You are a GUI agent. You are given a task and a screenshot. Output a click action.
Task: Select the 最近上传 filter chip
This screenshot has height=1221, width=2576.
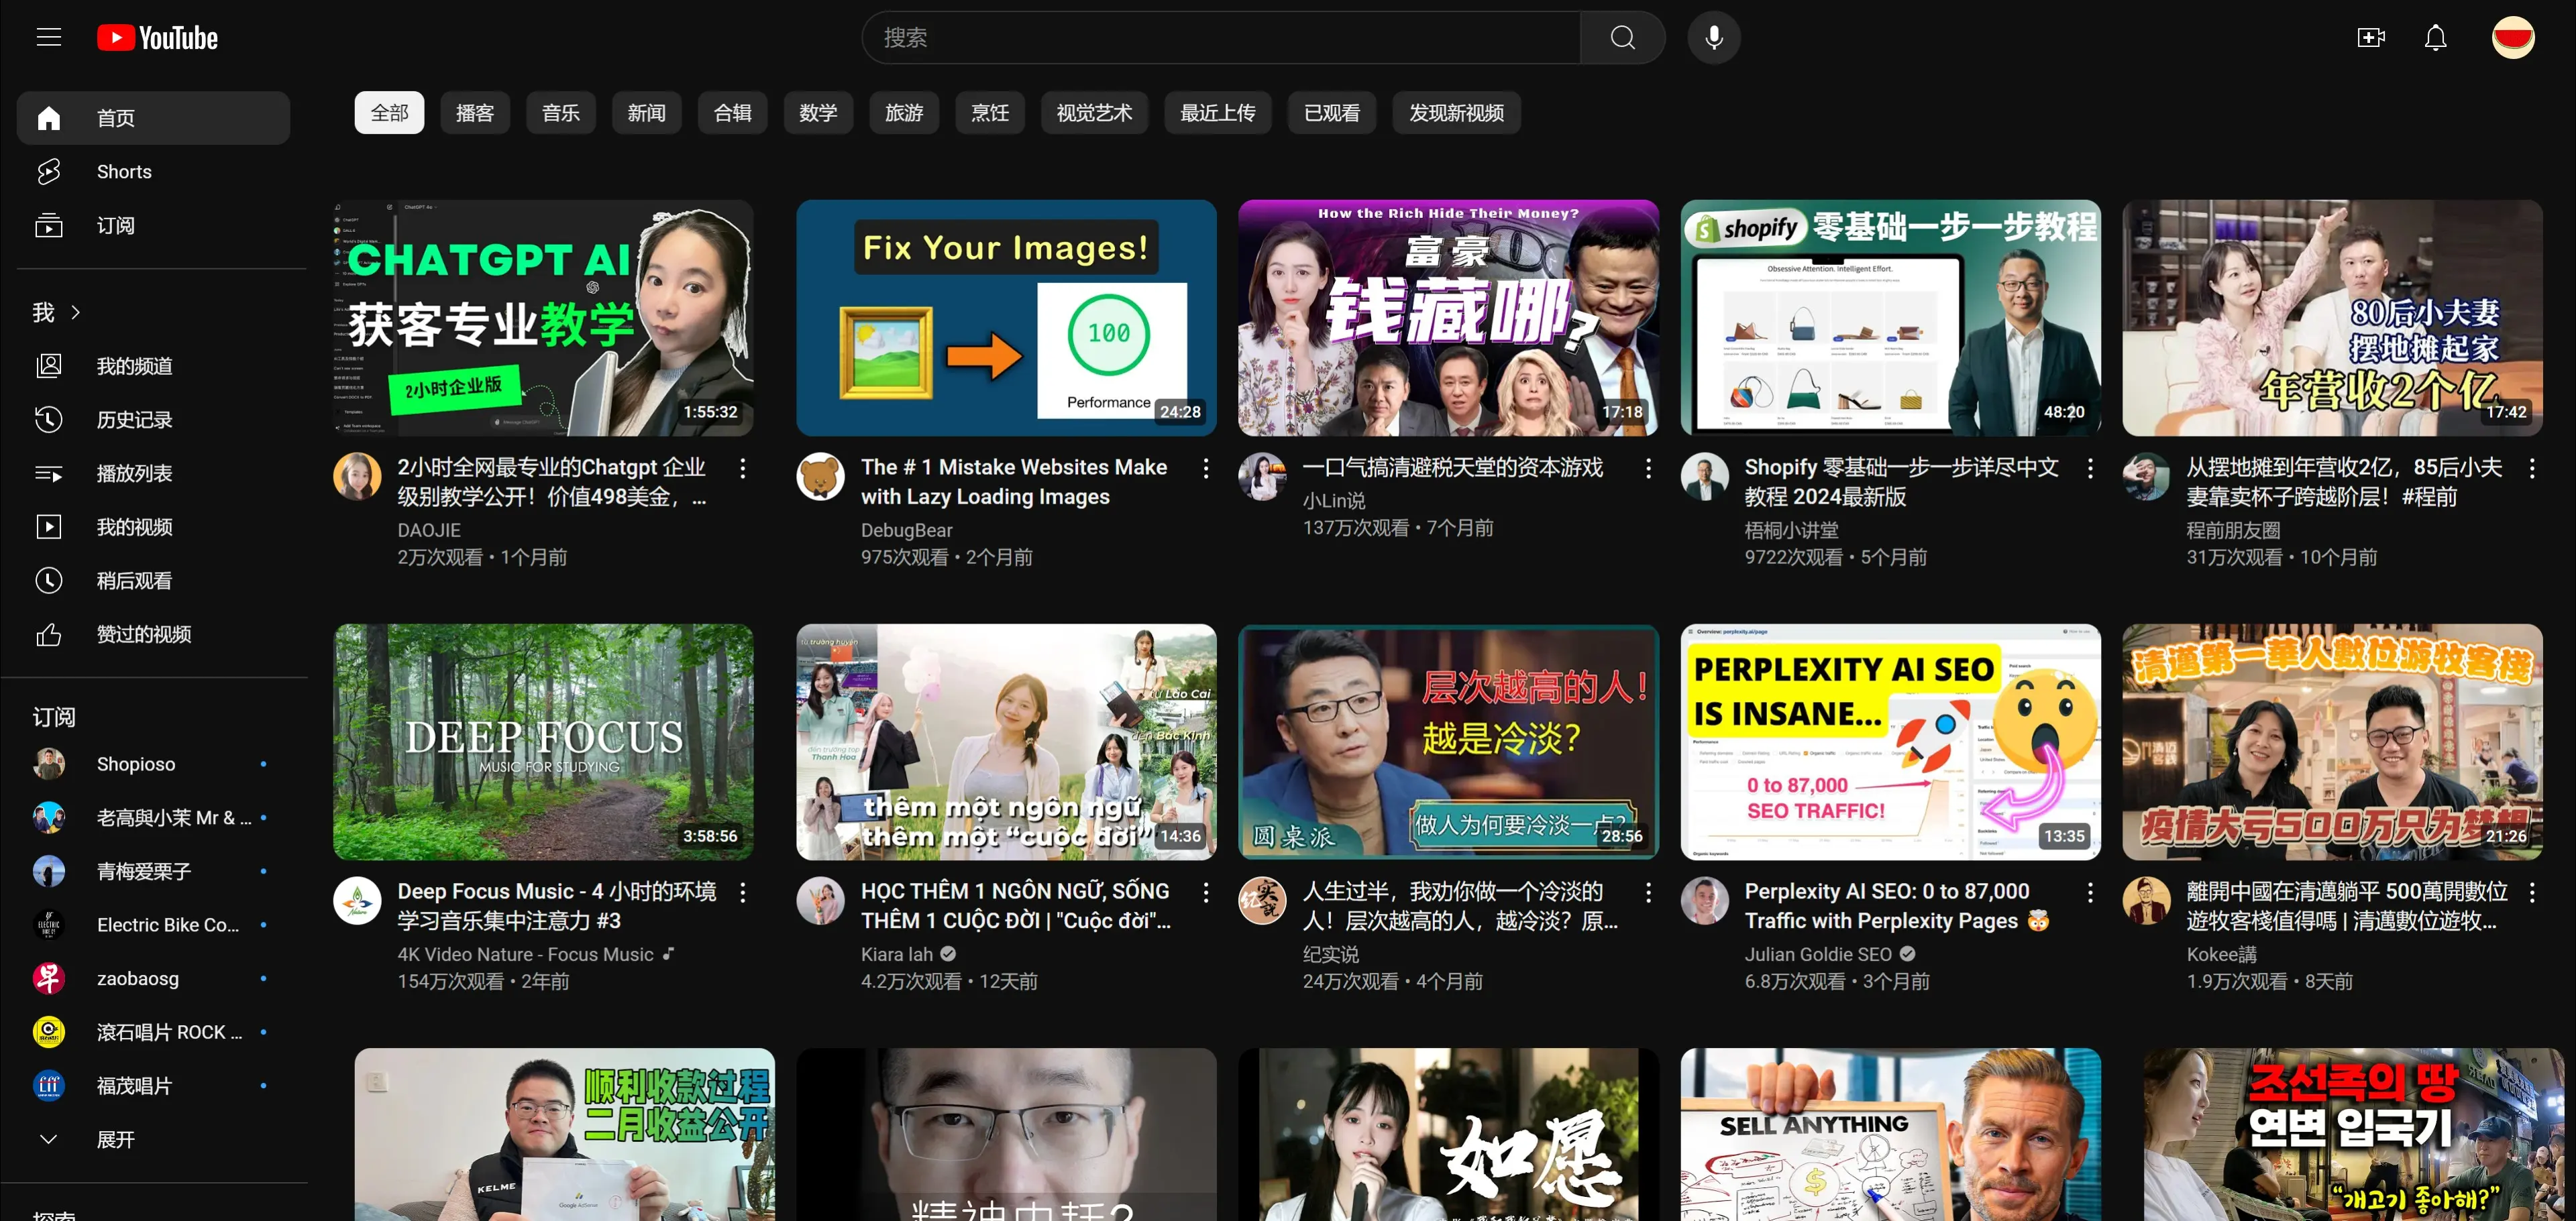coord(1218,113)
